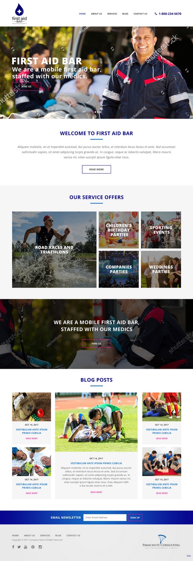Click the phone icon beside 1-800-234-5670
This screenshot has width=193, height=561.
(x=156, y=14)
